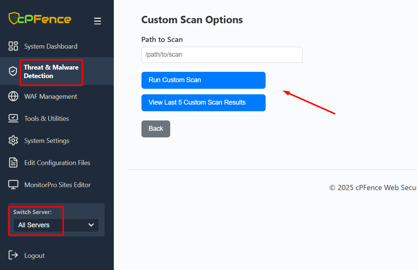Image resolution: width=417 pixels, height=270 pixels.
Task: Open WAF Management from the sidebar text
Action: [50, 97]
